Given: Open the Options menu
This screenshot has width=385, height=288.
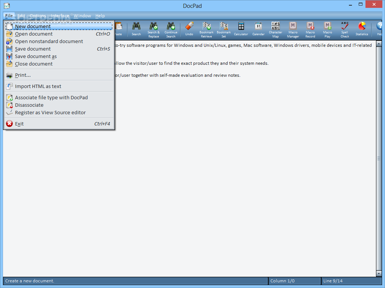Looking at the screenshot, I should (x=38, y=16).
